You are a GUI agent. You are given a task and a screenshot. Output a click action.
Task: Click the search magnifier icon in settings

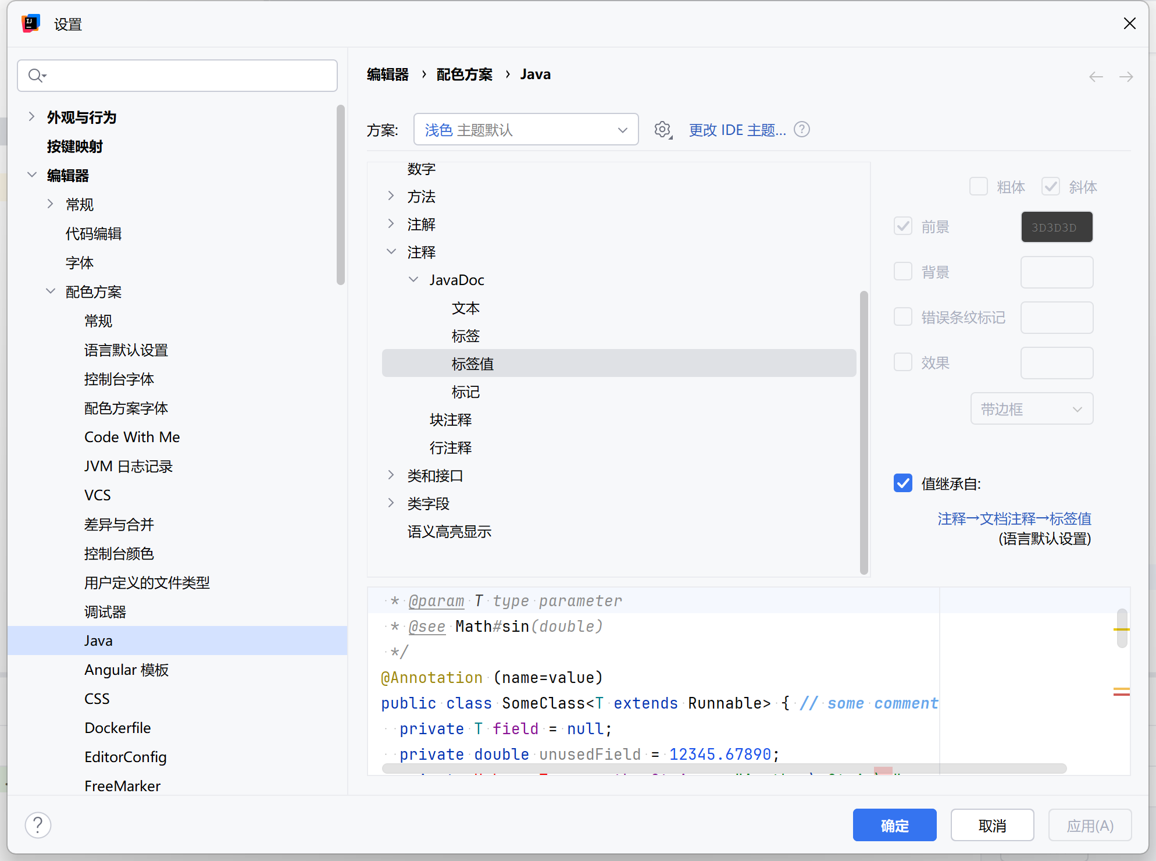[37, 76]
